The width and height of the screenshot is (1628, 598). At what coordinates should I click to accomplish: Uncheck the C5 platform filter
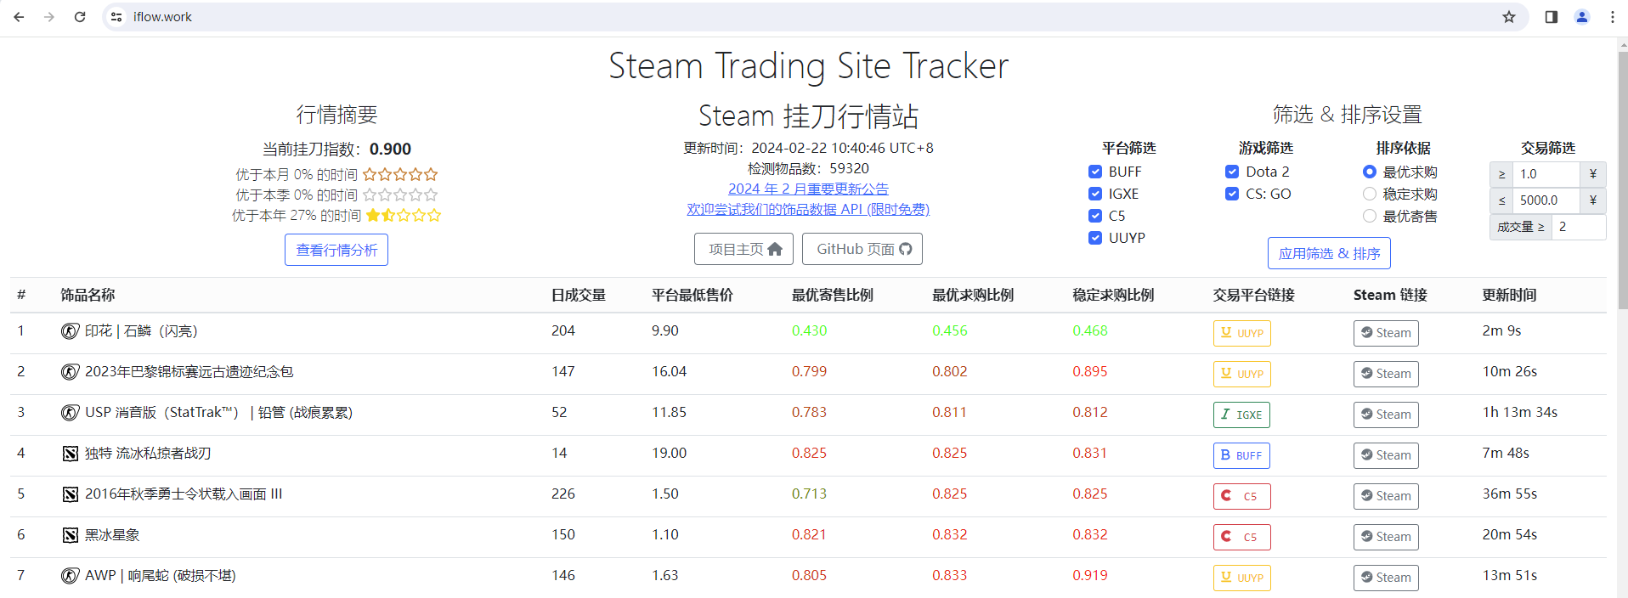click(x=1095, y=216)
